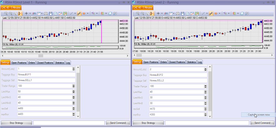Save the Level 2 chart with floppy icon
The height and width of the screenshot is (128, 276).
click(x=183, y=13)
